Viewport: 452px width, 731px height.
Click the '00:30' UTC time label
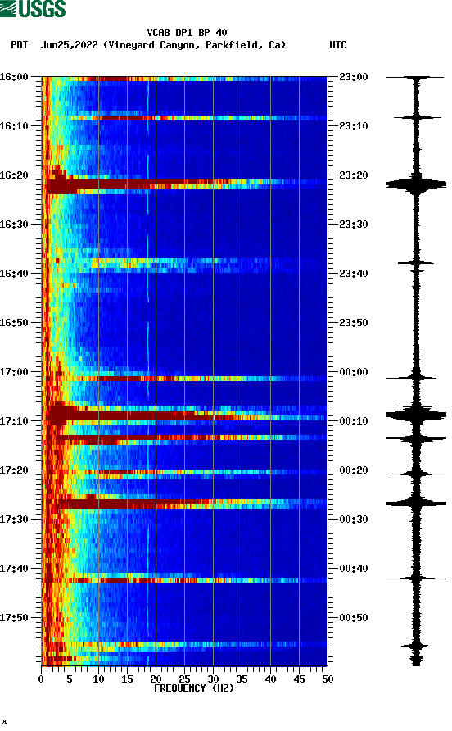[354, 520]
